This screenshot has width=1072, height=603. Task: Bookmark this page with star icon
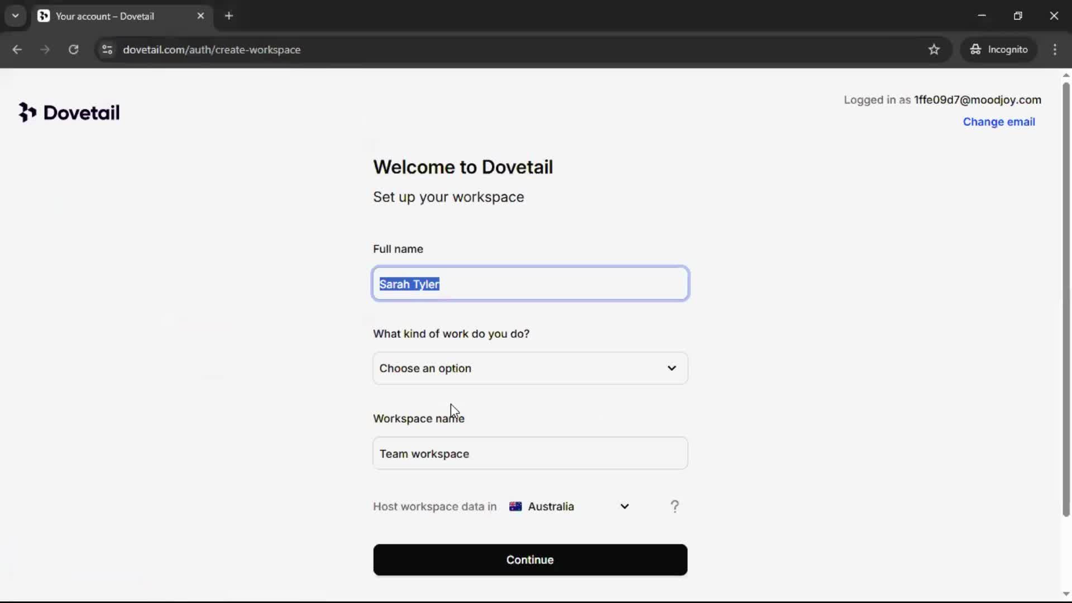[934, 50]
